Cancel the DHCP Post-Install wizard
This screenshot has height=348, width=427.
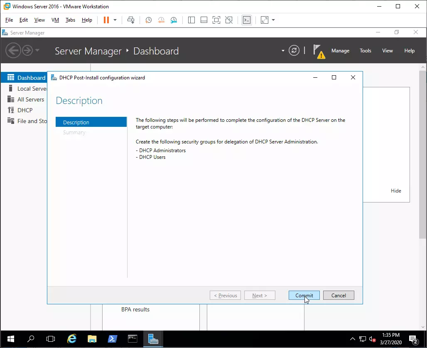339,295
